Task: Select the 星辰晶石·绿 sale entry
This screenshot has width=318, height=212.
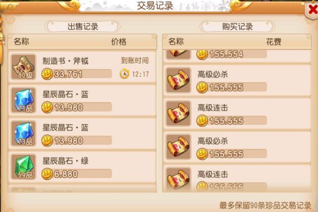Action: pyautogui.click(x=82, y=167)
